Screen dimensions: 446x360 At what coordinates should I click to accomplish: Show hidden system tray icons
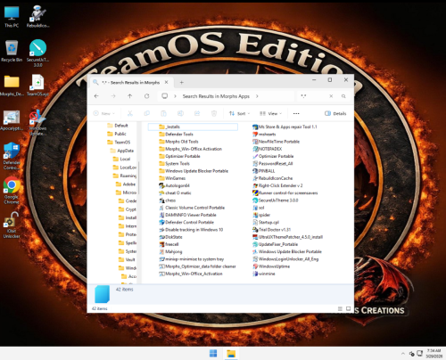pos(403,354)
